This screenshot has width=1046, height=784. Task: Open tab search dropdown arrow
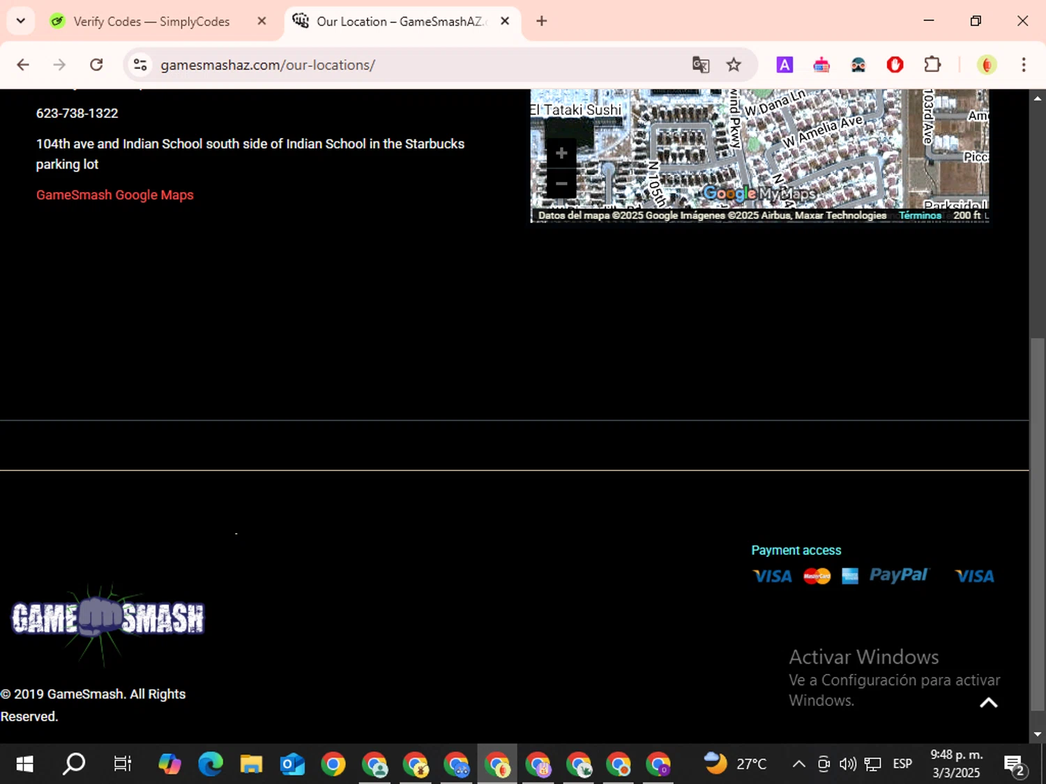(20, 21)
